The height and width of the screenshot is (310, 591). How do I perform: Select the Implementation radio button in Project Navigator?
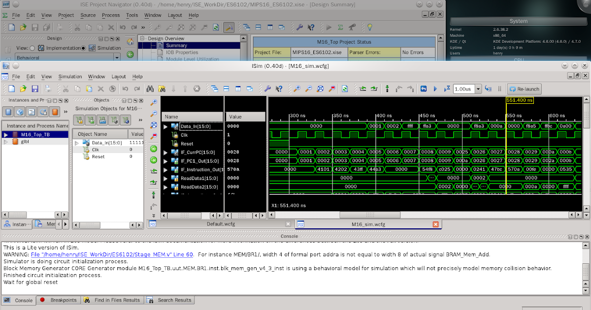(x=33, y=48)
